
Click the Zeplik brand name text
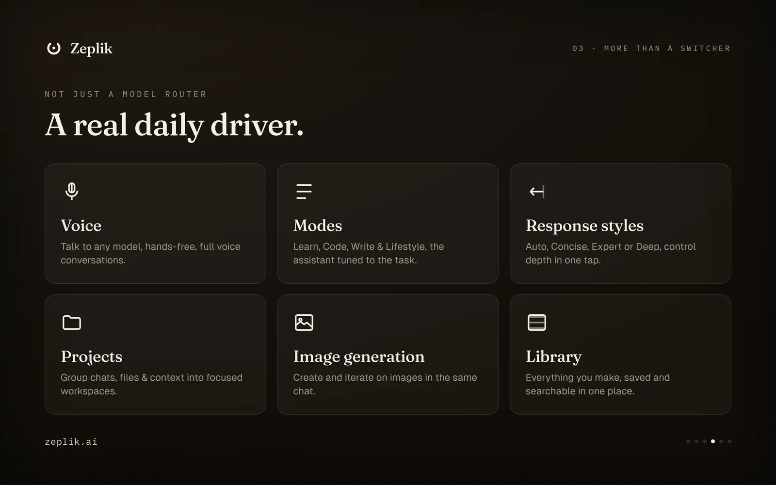(x=91, y=48)
